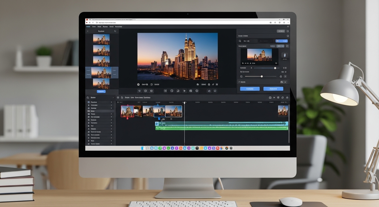Expand the collapsed section row above the blue buttons
Screen dimensions: 379x207
[263, 82]
